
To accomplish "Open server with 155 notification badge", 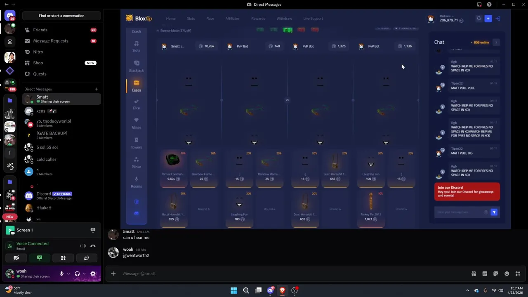I will click(10, 84).
